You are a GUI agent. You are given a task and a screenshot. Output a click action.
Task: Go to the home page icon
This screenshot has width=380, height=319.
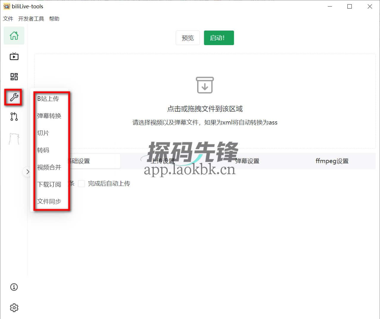tap(14, 36)
